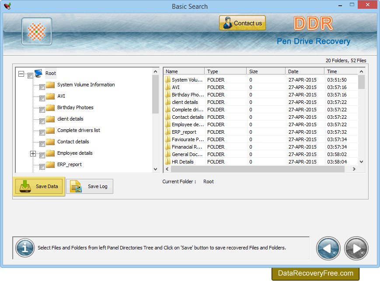Select the client details row in file list

(261, 102)
